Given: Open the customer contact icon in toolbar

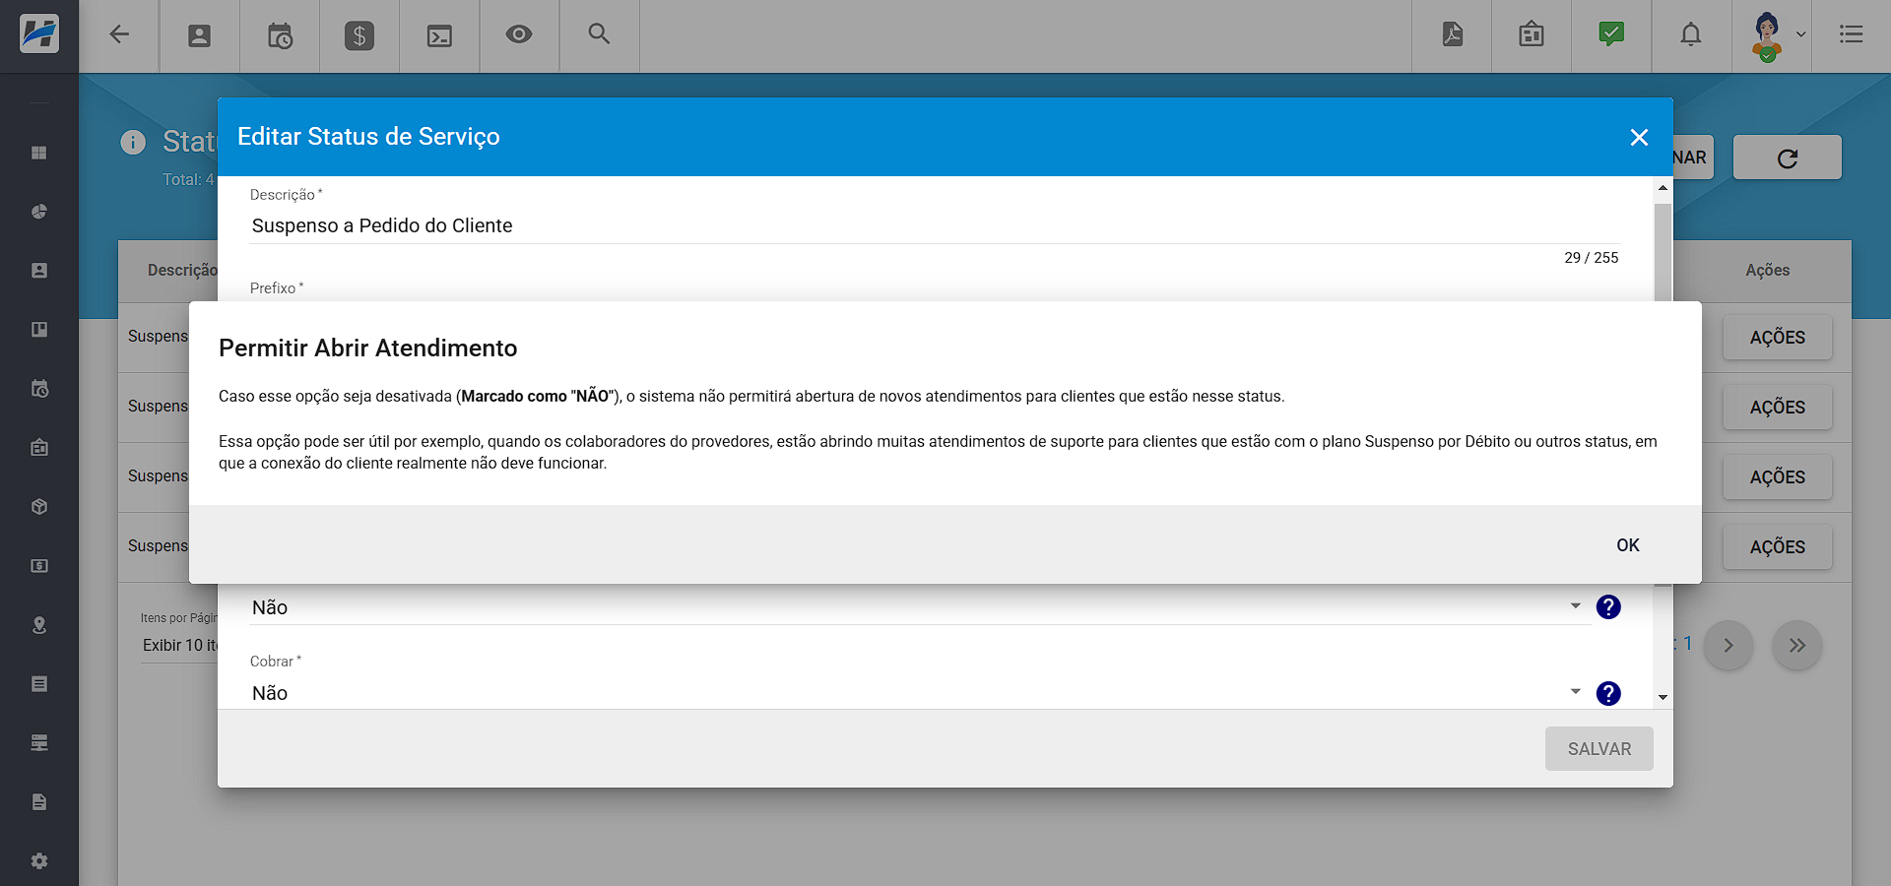Looking at the screenshot, I should tap(199, 35).
